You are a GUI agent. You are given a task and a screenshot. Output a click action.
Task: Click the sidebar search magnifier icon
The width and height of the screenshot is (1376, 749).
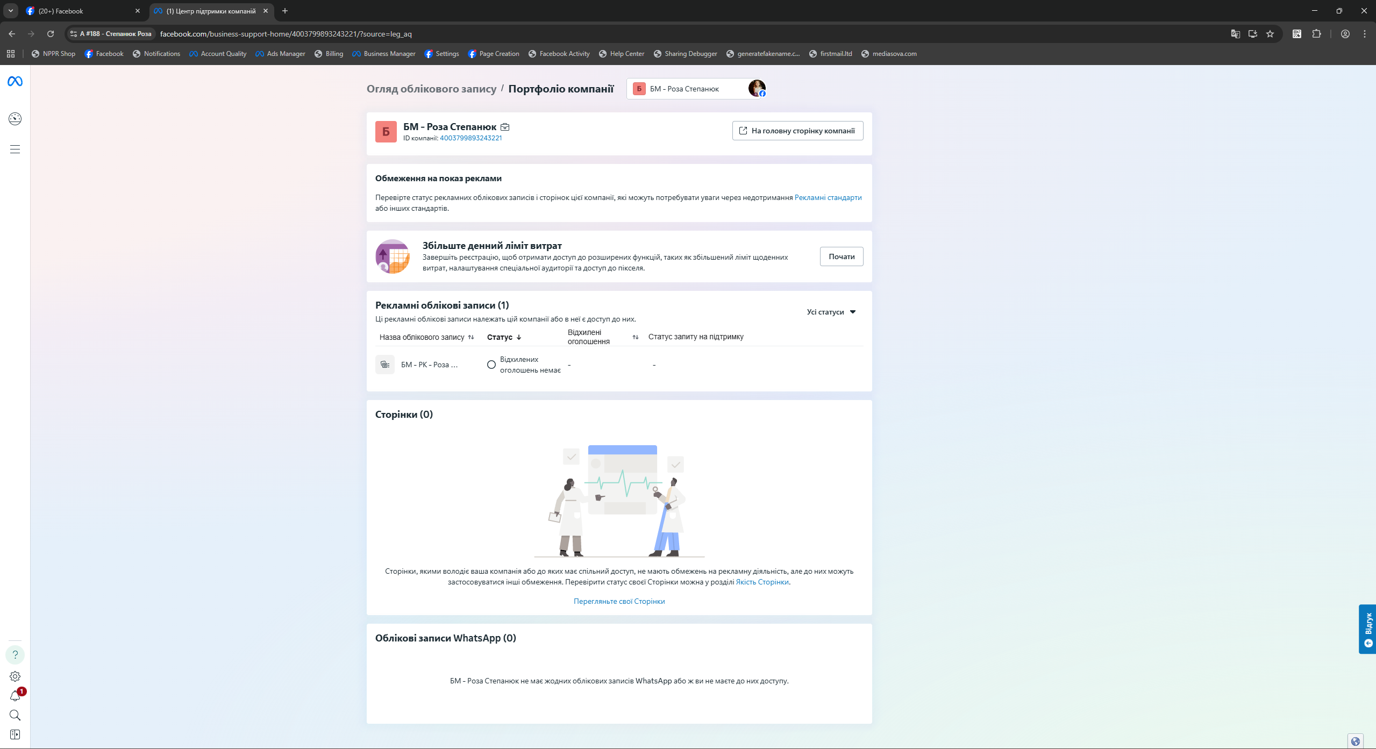[15, 715]
